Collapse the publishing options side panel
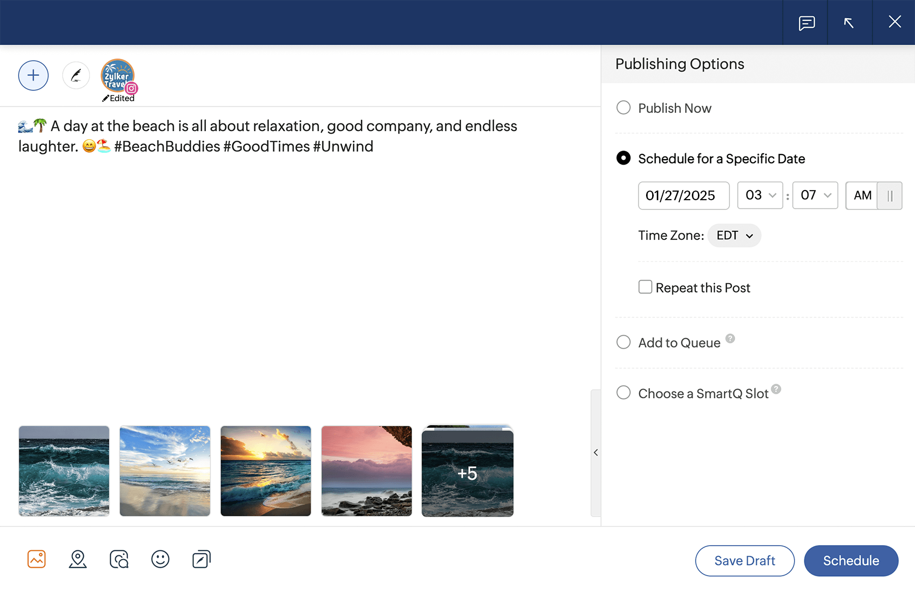Image resolution: width=915 pixels, height=593 pixels. point(596,453)
